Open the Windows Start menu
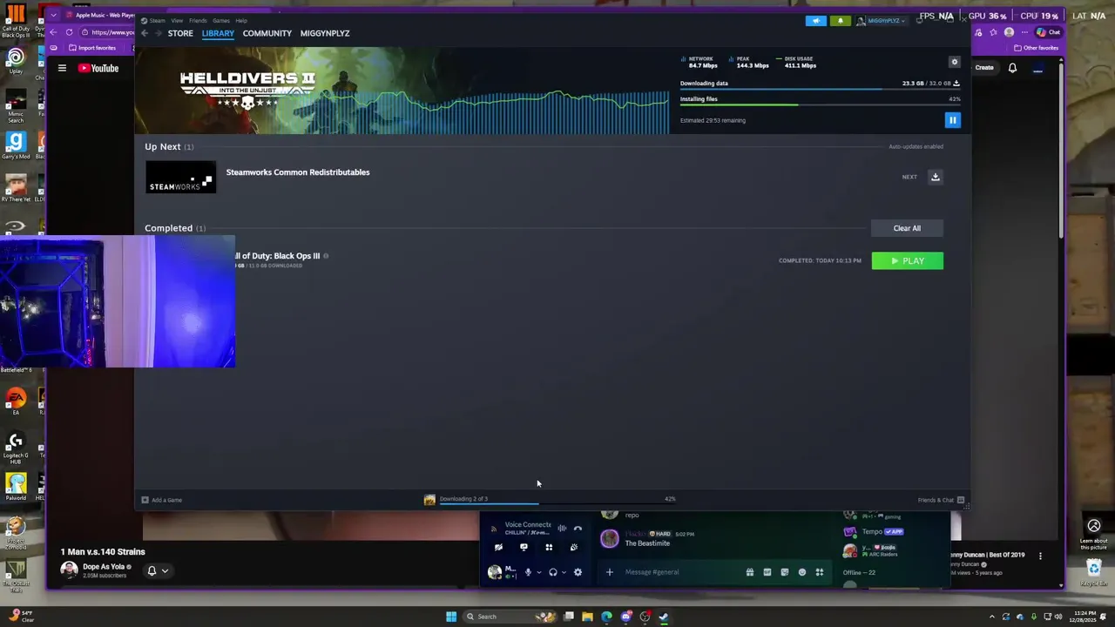The width and height of the screenshot is (1115, 627). point(451,617)
